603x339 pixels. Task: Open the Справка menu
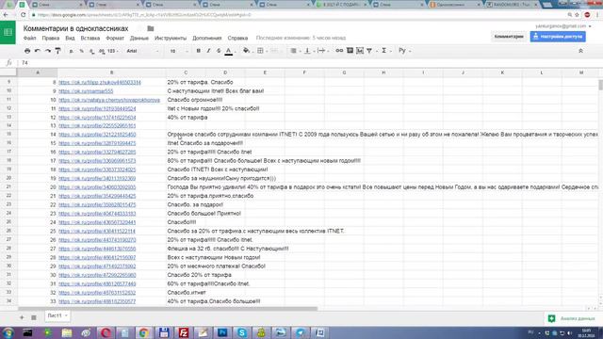237,38
